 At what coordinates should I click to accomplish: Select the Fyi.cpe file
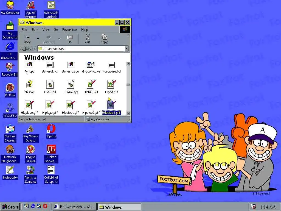29,68
